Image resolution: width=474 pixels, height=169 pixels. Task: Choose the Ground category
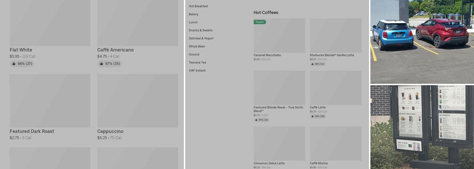coord(194,54)
